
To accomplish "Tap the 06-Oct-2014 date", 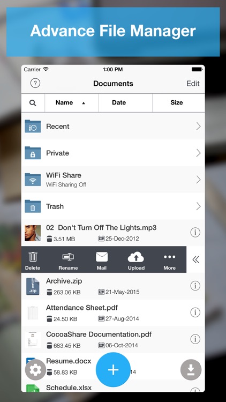I will (x=122, y=345).
